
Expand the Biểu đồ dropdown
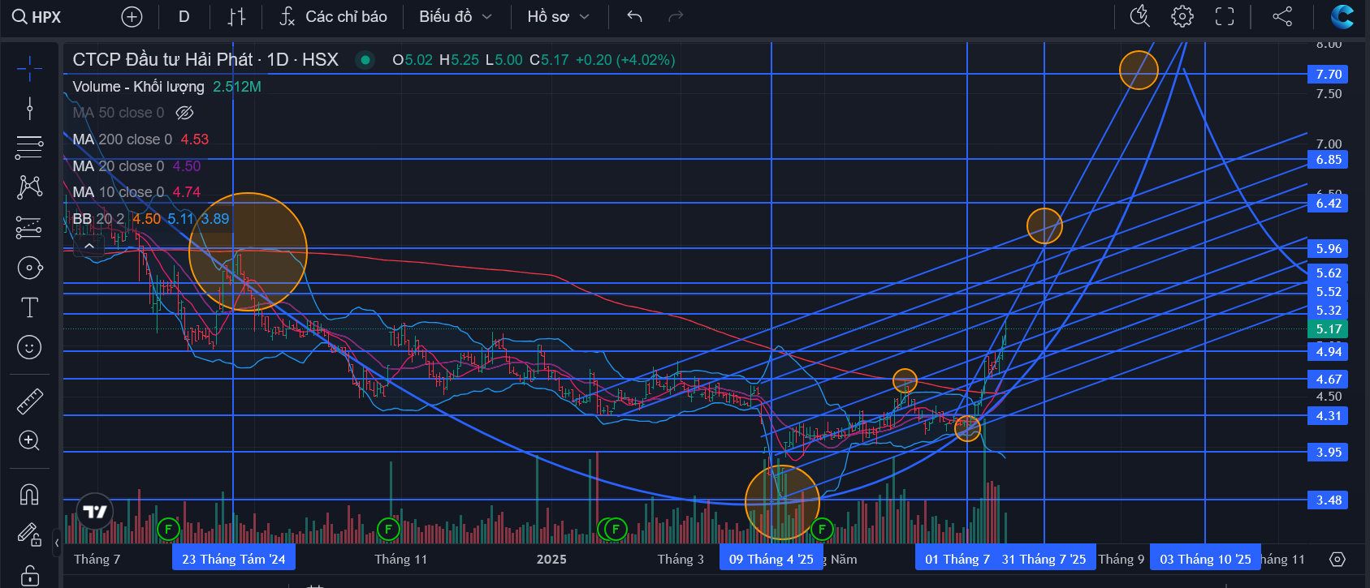point(456,17)
